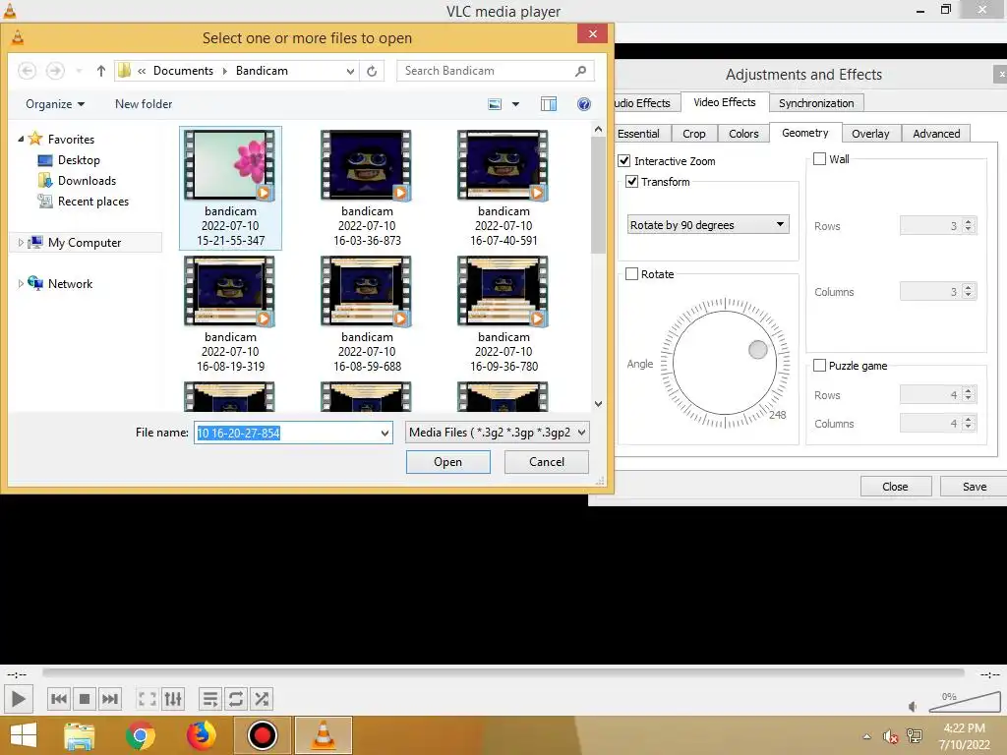Save the video effects settings
Screen dimensions: 1007x755
(x=974, y=487)
